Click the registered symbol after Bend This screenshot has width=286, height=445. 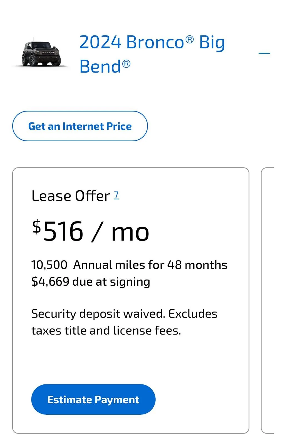(x=126, y=64)
